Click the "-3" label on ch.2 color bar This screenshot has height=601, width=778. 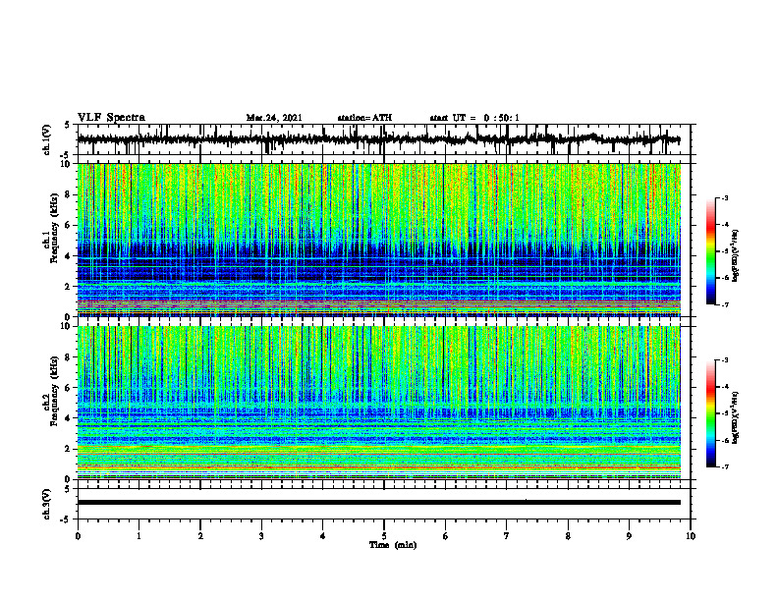pos(725,360)
